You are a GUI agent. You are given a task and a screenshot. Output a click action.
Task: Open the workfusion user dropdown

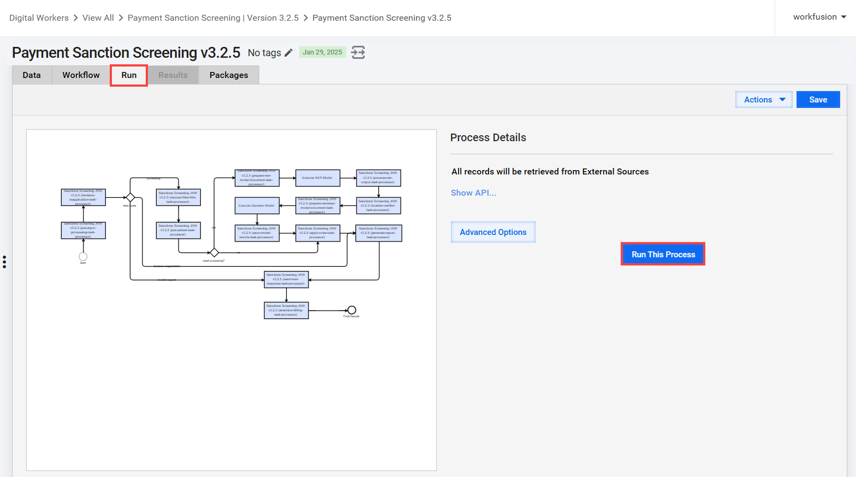[819, 17]
